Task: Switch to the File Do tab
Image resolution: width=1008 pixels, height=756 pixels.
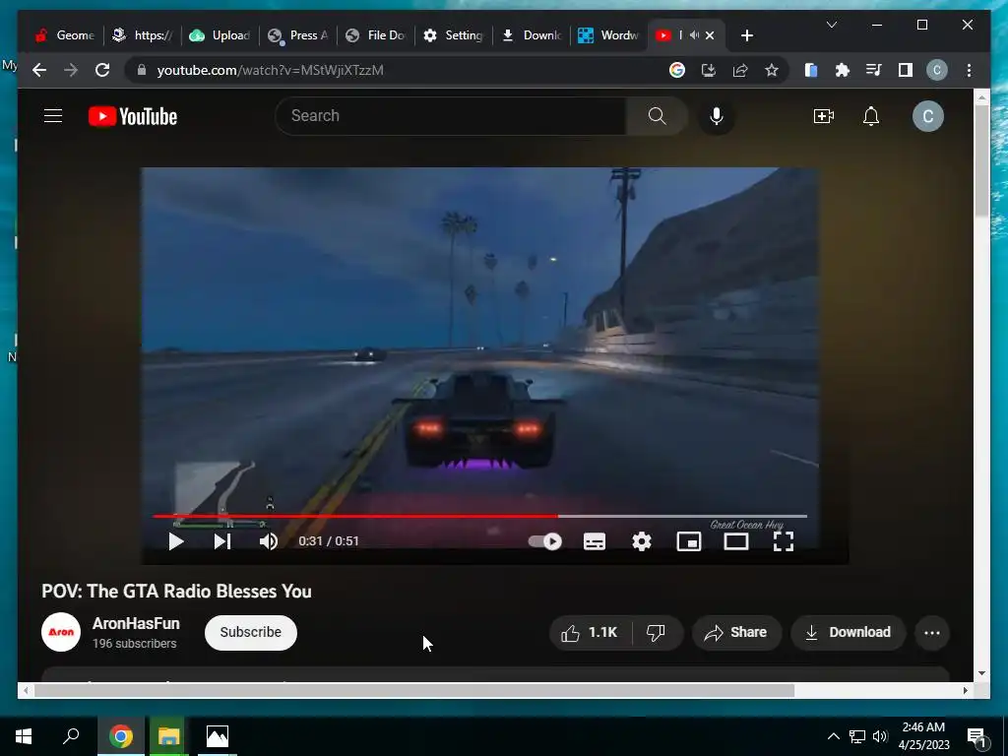Action: 375,35
